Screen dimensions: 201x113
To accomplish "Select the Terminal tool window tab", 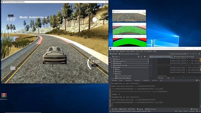I will [x=140, y=109].
